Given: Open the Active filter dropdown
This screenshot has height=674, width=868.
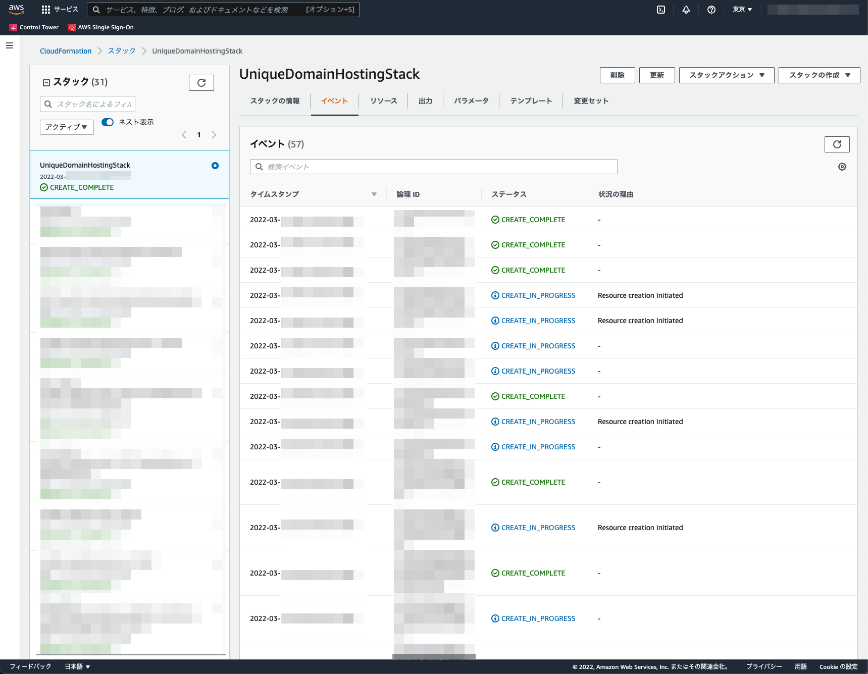Looking at the screenshot, I should 67,127.
